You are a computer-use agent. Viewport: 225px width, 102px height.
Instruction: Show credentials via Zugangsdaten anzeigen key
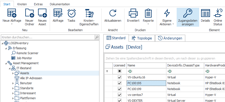(x=188, y=13)
